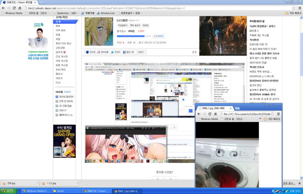Screen dimensions: 303x194
Task: Click the Windows Start button
Action: click(x=8, y=191)
